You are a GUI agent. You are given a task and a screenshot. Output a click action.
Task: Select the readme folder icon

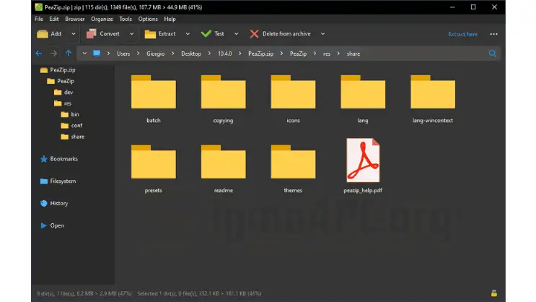tap(223, 162)
